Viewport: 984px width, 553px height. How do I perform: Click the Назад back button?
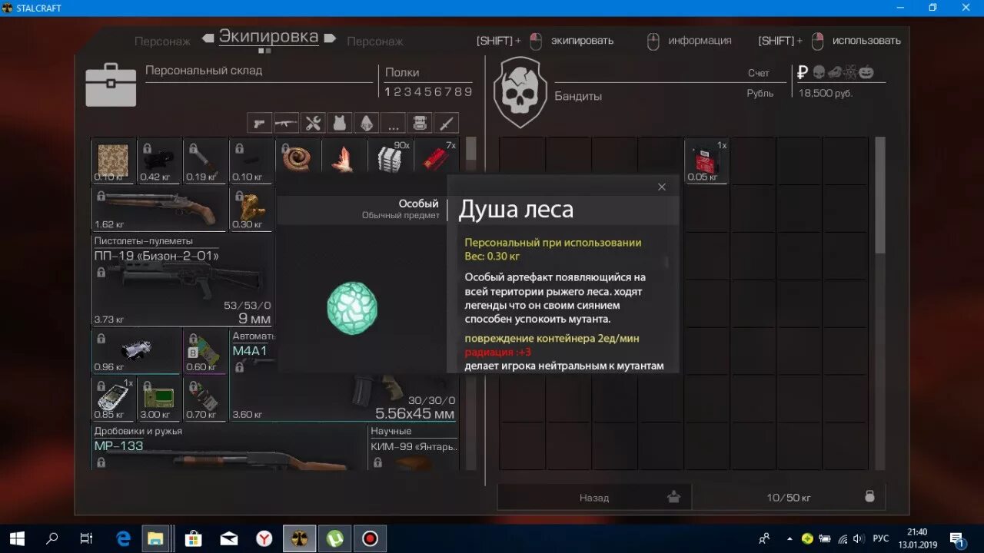coord(594,497)
